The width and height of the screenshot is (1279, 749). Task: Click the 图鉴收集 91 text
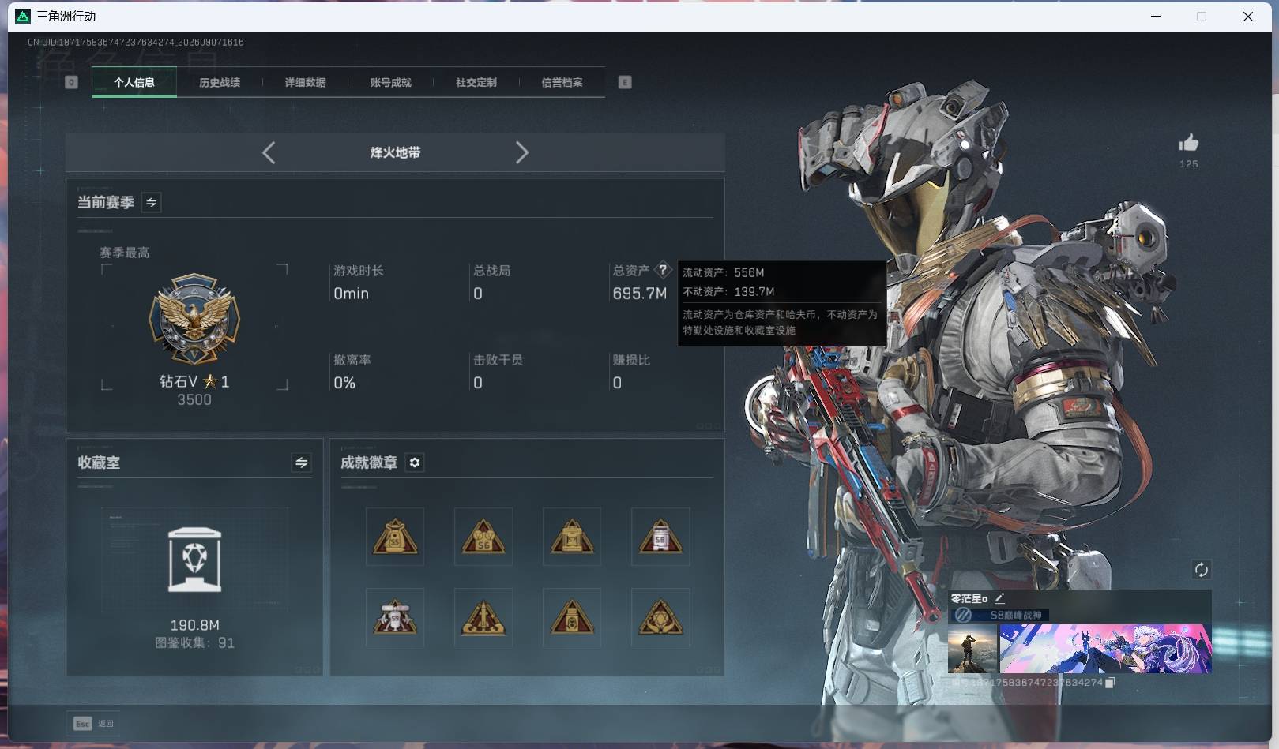(x=194, y=643)
